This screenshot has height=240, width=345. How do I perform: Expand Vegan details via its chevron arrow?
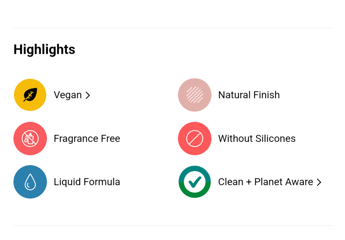tap(88, 95)
